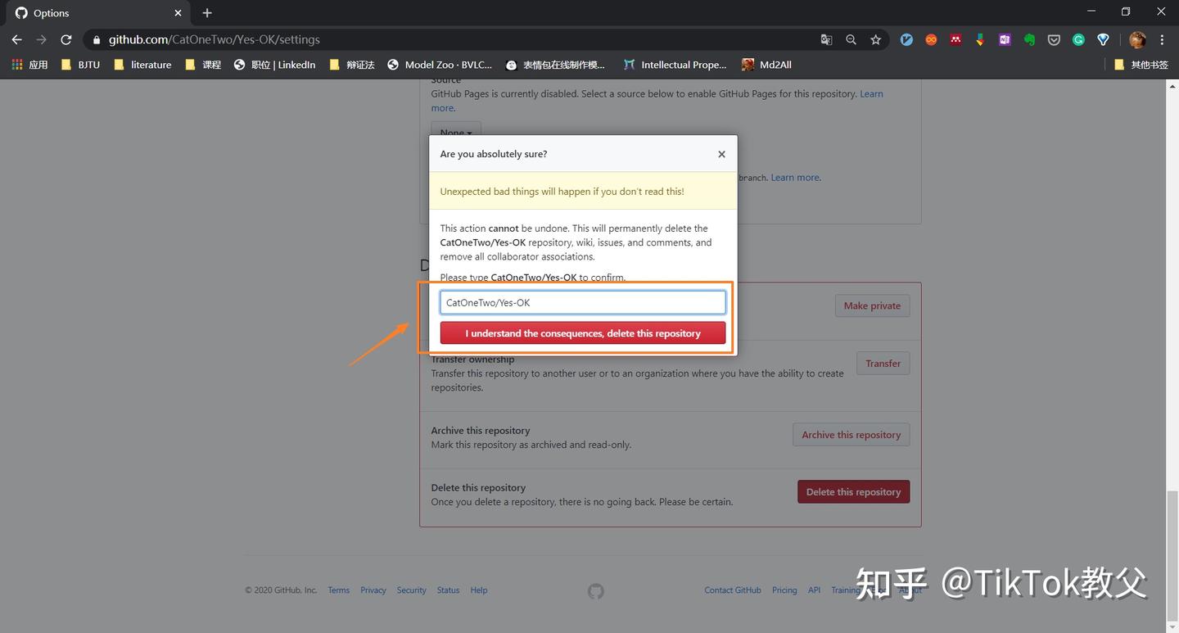Click the Transfer ownership button
Screen dimensions: 1179x633
pyautogui.click(x=883, y=363)
